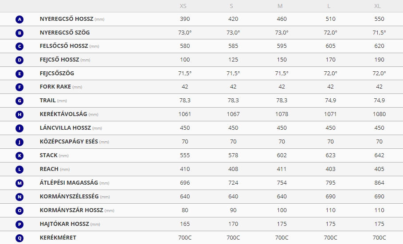This screenshot has height=244, width=403.
Task: Click the Q badge beside Kerékméret
Action: click(19, 238)
